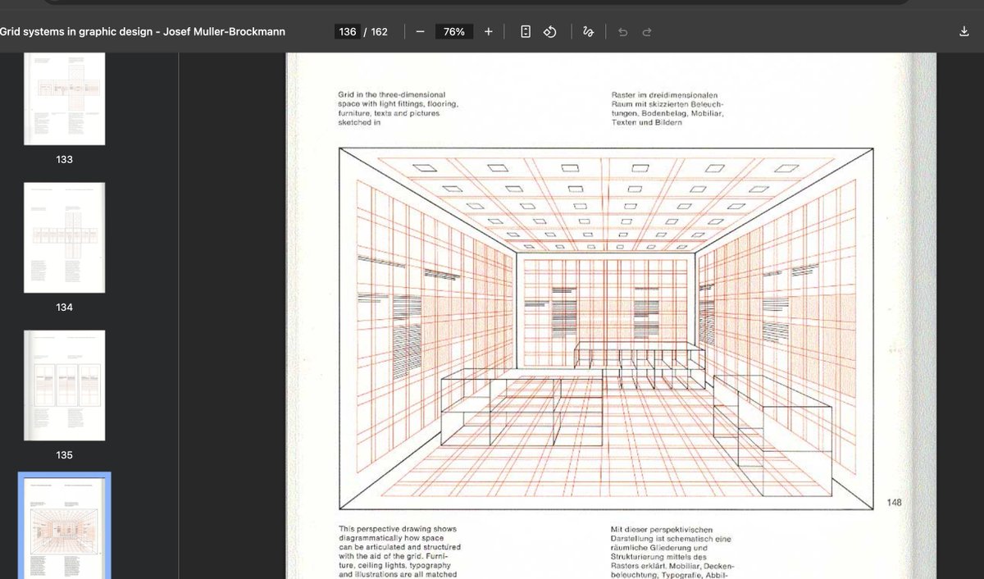Screen dimensions: 984x579
Task: Click the total page count '162'
Action: click(x=379, y=32)
